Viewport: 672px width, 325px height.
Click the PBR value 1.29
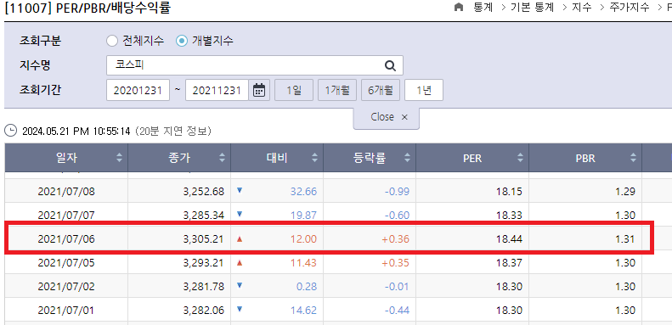[x=626, y=192]
